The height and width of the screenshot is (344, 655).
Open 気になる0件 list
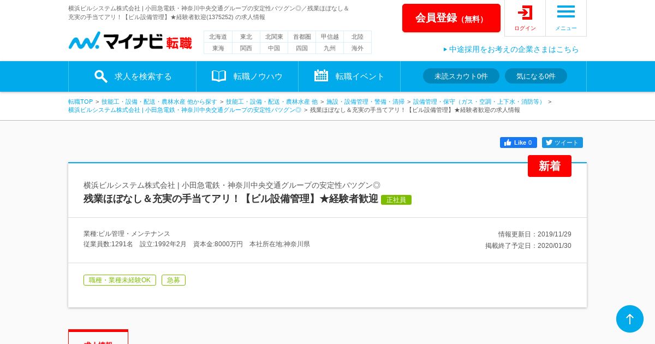pos(536,76)
